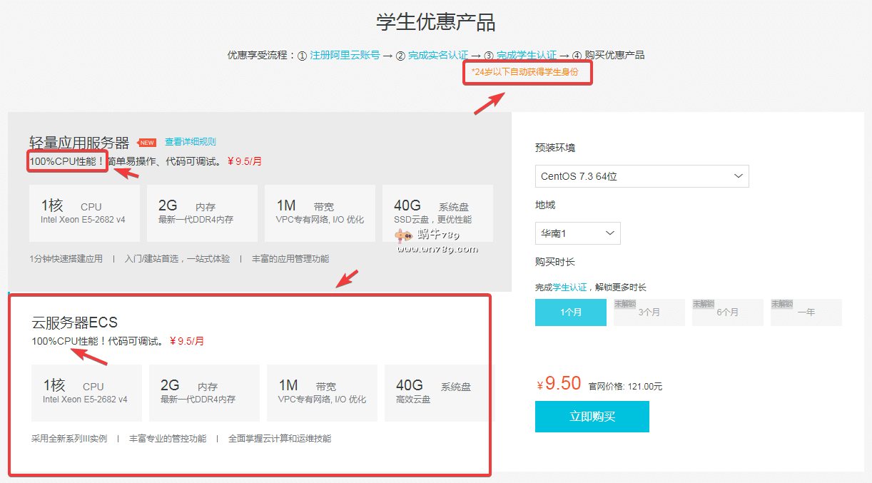Choose the locked 6个月 duration option
Viewport: 872px width, 483px height.
(x=727, y=312)
